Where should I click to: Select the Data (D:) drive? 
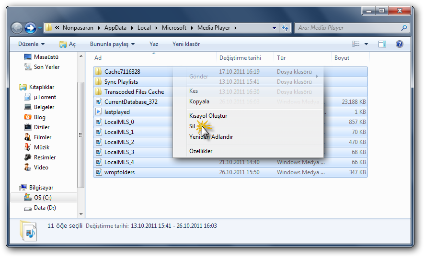[x=40, y=208]
